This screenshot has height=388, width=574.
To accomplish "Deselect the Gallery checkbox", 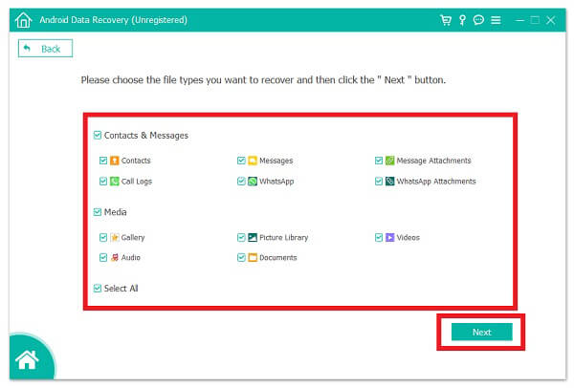I will 103,237.
